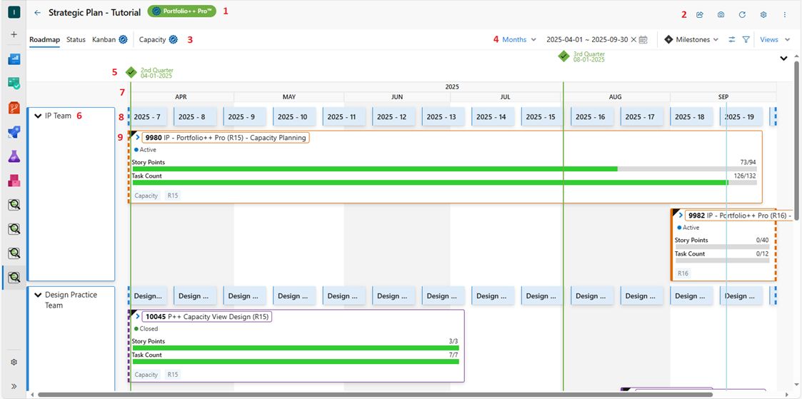Screen dimensions: 802x399
Task: Select the 2025 - 12 sprint card
Action: click(x=392, y=116)
